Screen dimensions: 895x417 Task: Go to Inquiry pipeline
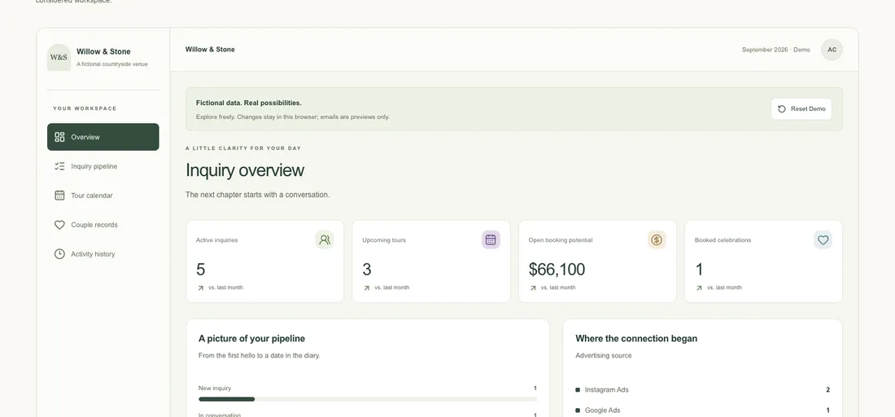103,166
